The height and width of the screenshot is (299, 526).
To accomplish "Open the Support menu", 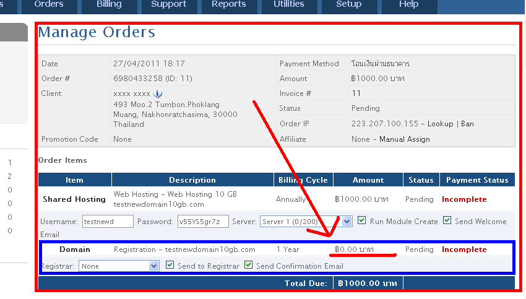I will (169, 5).
